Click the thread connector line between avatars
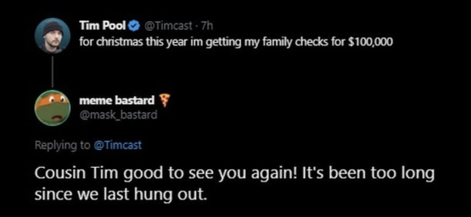The image size is (471, 217). click(52, 72)
